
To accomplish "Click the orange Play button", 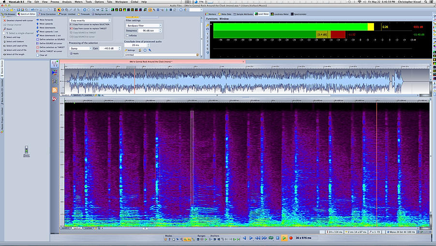I will pos(284,238).
